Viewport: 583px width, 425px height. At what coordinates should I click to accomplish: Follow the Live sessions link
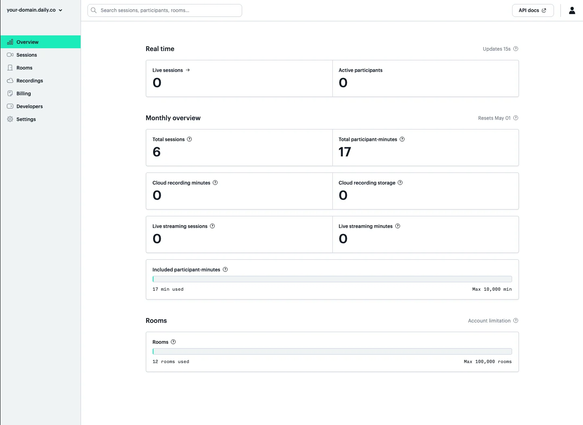[171, 70]
